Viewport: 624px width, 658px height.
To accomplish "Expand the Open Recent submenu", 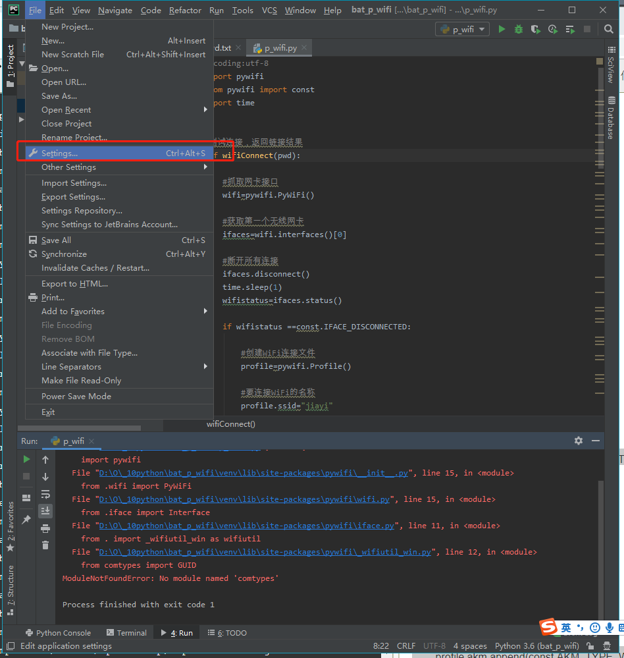I will coord(119,109).
